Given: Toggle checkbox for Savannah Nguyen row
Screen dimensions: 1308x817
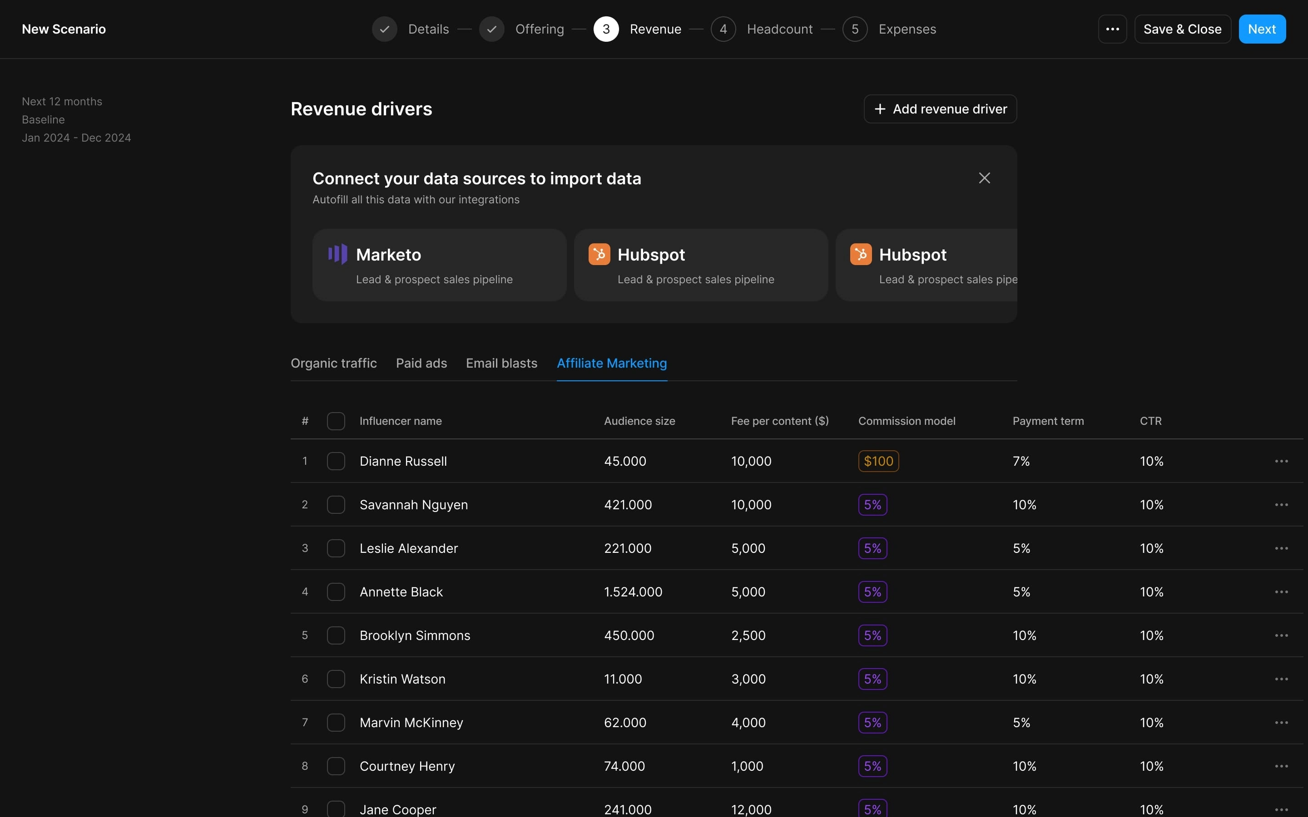Looking at the screenshot, I should [335, 503].
